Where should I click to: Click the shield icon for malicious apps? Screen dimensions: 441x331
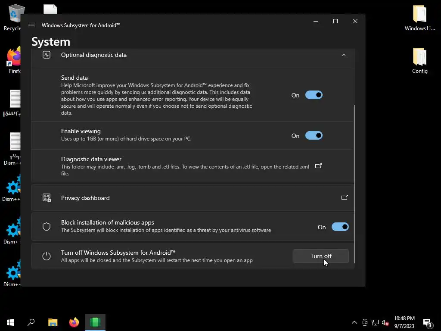point(47,227)
